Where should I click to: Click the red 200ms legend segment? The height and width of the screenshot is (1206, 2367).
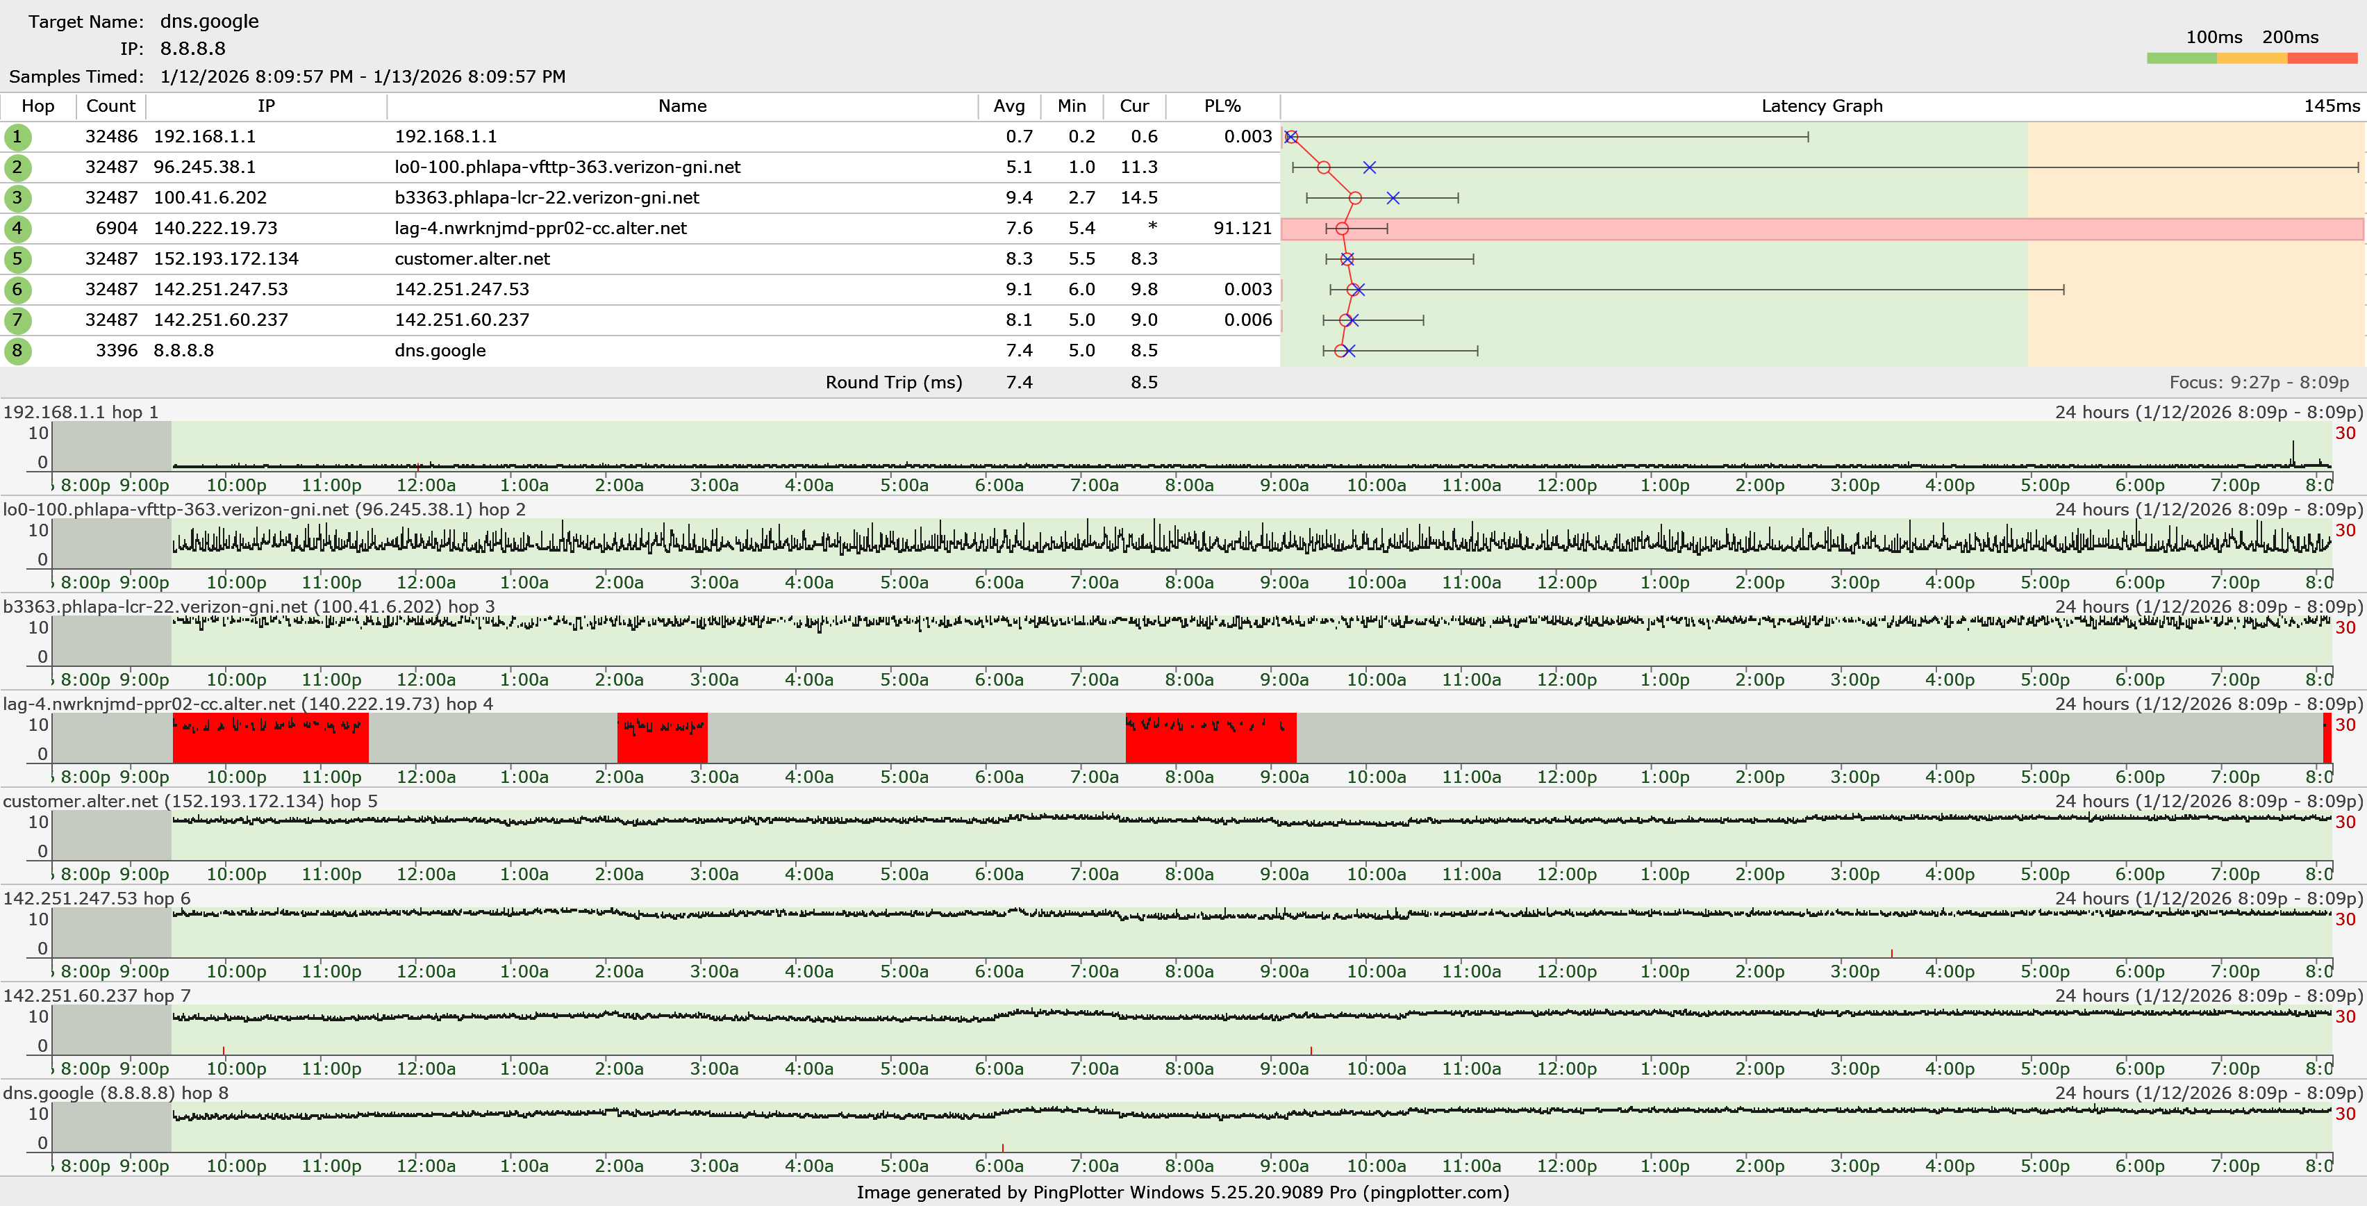point(2321,58)
